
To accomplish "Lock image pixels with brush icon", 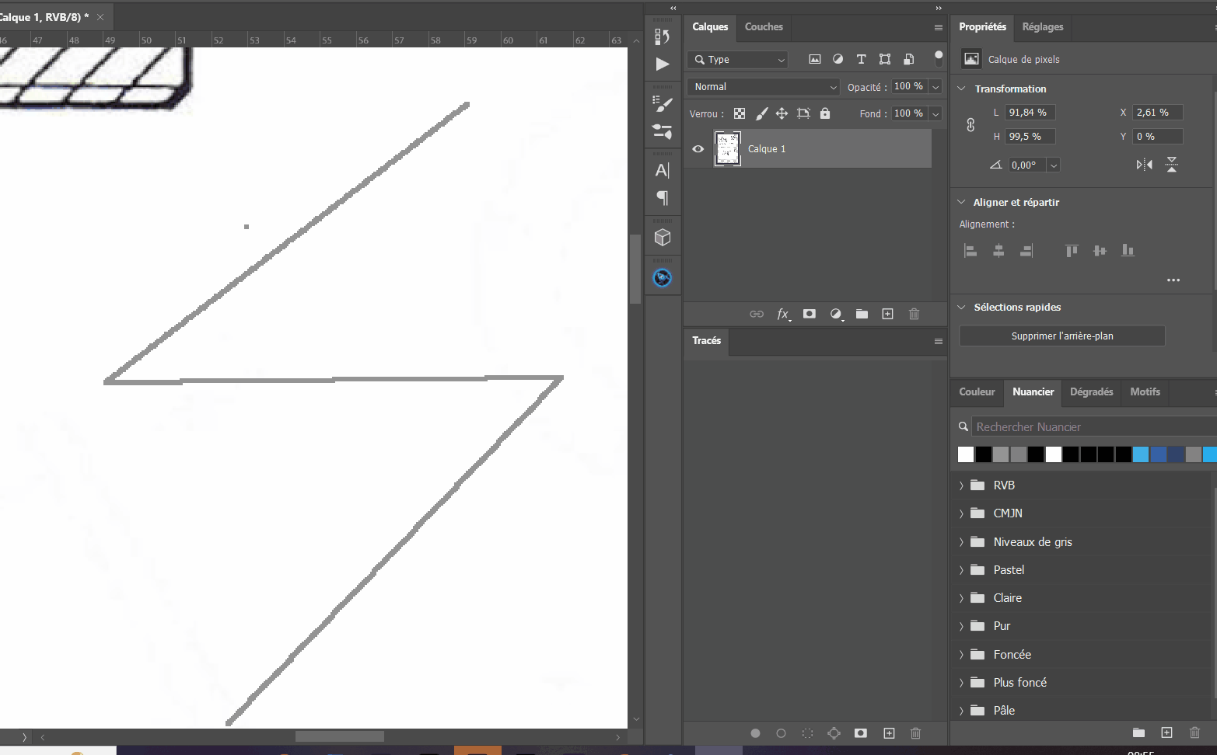I will coord(761,113).
